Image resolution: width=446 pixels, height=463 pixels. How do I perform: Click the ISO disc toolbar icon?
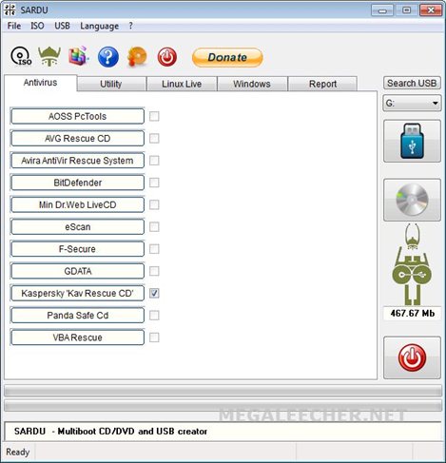click(x=21, y=57)
